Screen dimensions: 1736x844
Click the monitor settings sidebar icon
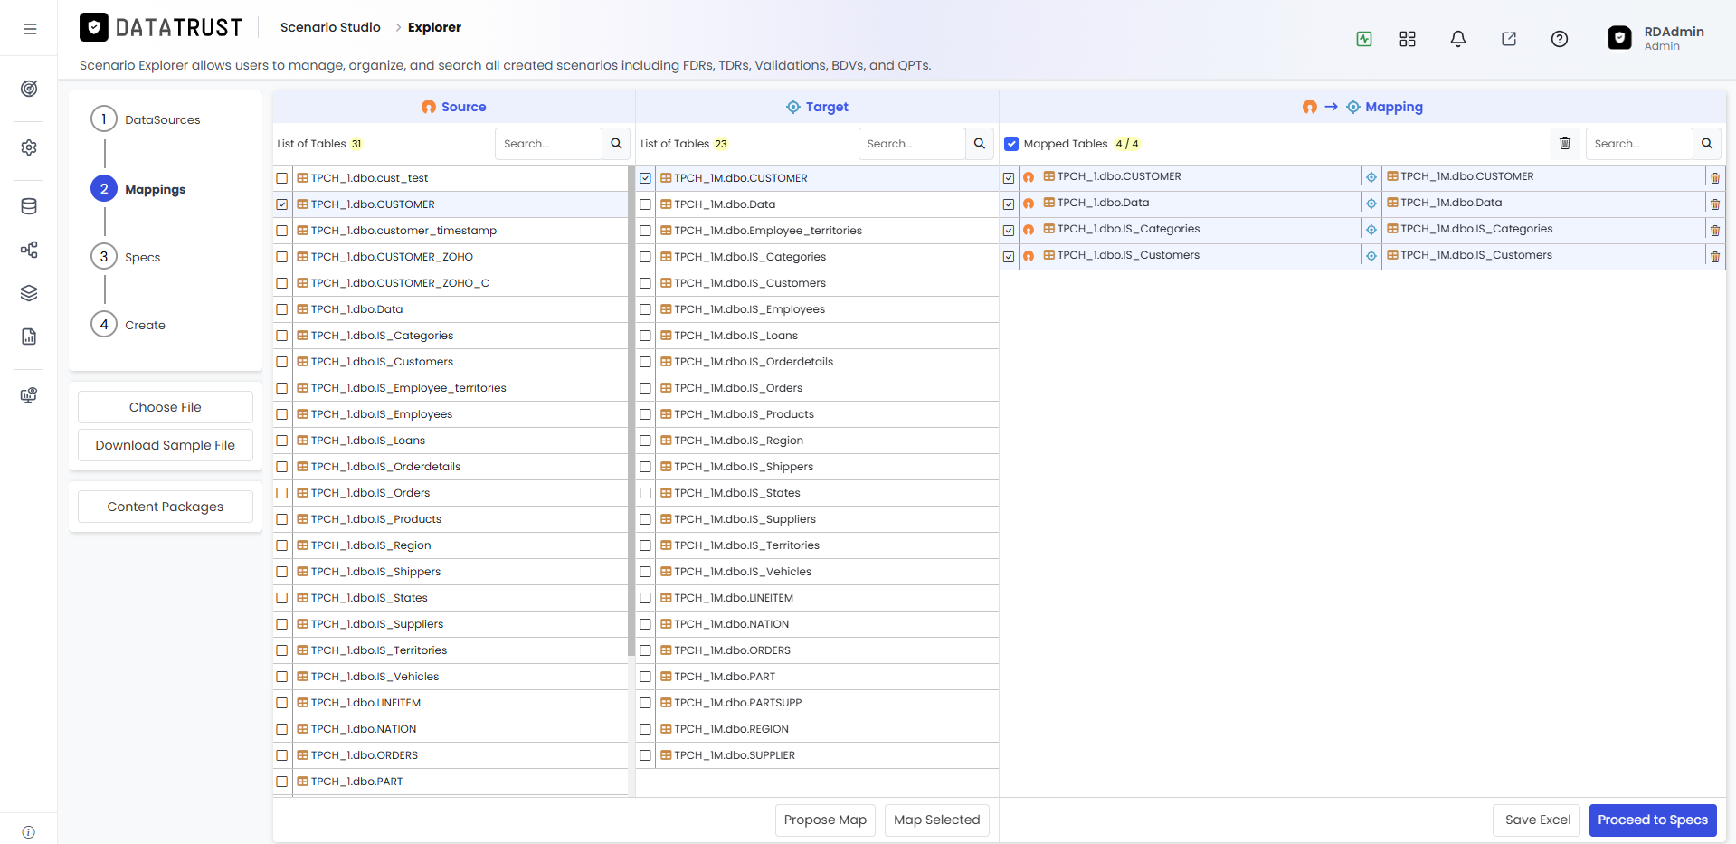[x=29, y=395]
